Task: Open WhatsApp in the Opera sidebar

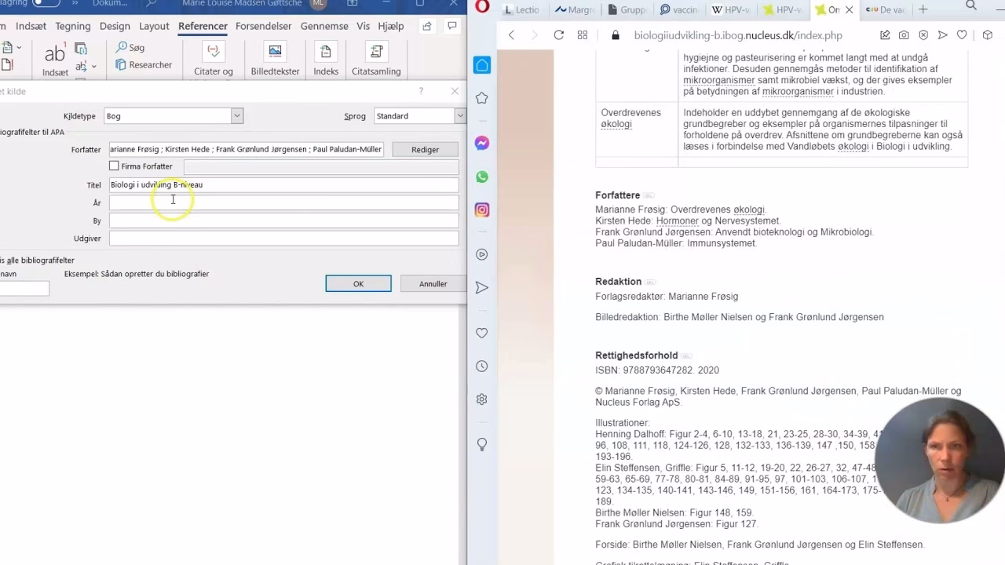Action: (x=481, y=177)
